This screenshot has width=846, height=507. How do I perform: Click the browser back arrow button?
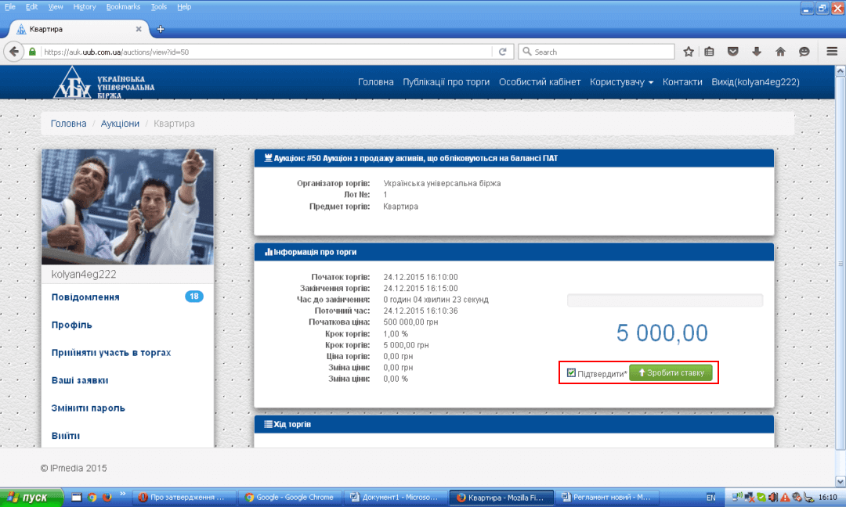pyautogui.click(x=14, y=52)
